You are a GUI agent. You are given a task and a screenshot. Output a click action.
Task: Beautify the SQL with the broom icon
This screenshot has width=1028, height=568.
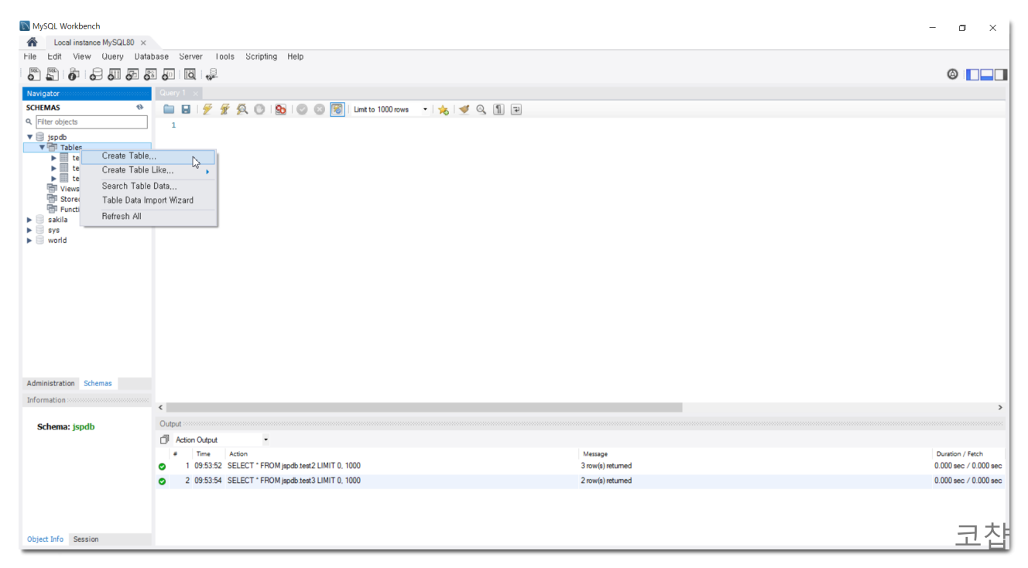click(464, 110)
